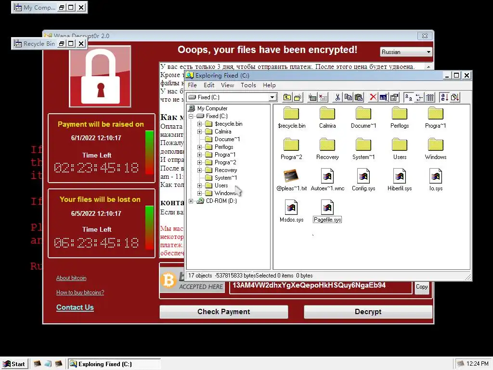
Task: Click the Copy toolbar icon in Explorer
Action: click(348, 97)
